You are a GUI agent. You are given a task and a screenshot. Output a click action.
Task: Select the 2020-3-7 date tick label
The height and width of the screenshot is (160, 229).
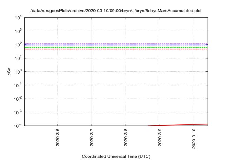coord(92,137)
